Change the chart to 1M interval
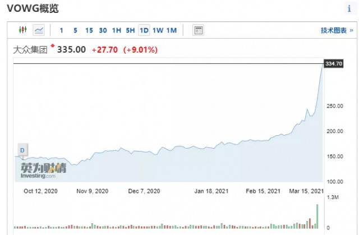This screenshot has height=235, width=359. click(x=172, y=30)
